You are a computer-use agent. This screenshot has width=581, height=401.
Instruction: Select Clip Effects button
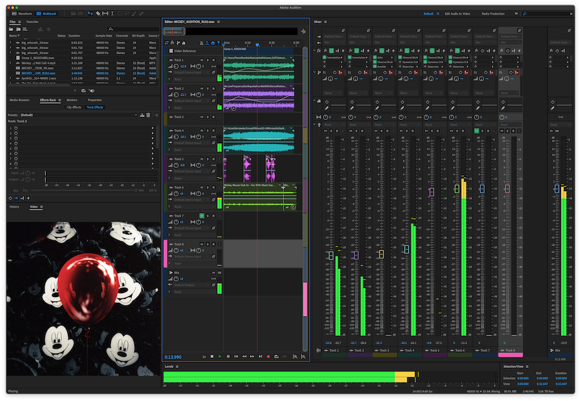(74, 107)
